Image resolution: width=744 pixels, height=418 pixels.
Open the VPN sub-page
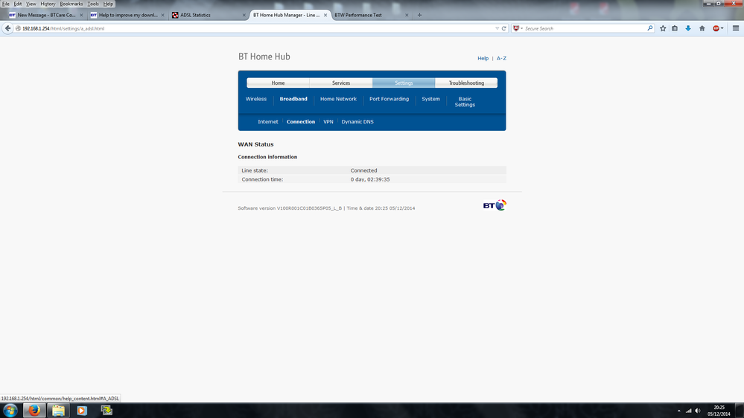click(x=328, y=122)
